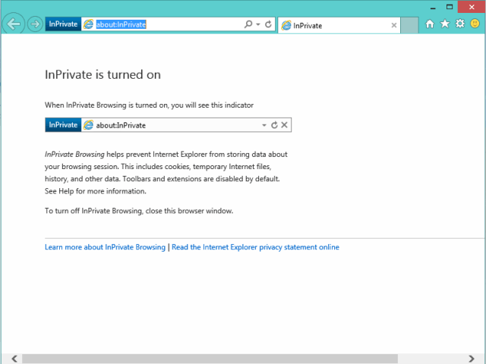Click the right arrow of the horizontal scrollbar
Screen dimensions: 486x364
click(x=471, y=359)
